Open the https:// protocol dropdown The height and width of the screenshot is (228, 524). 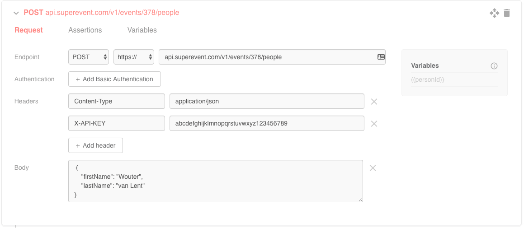pos(134,57)
